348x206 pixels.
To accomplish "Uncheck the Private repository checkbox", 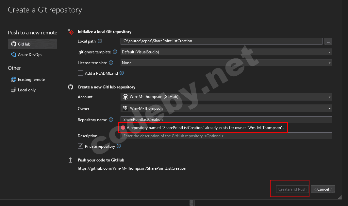I will click(80, 146).
